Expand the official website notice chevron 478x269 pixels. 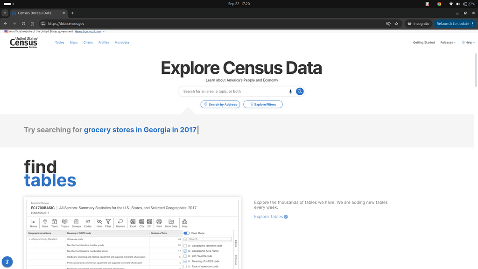pos(104,31)
